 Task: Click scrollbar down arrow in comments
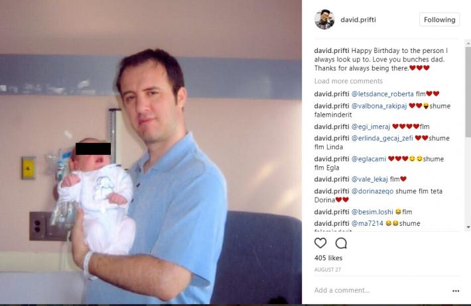(468, 227)
